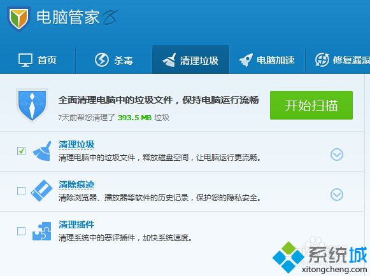Open the 清理垃圾 link in list
This screenshot has width=370, height=276.
(x=76, y=144)
